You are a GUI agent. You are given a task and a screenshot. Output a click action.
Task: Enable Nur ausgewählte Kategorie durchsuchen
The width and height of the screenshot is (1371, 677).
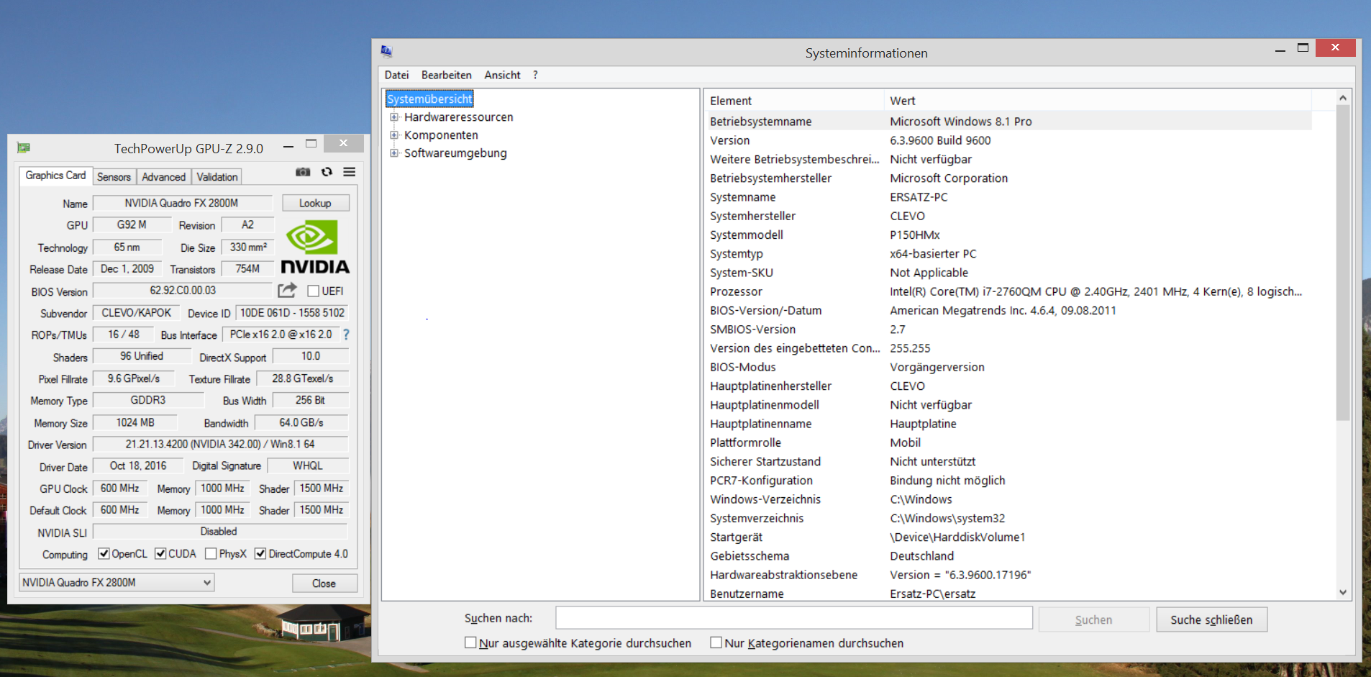point(470,642)
